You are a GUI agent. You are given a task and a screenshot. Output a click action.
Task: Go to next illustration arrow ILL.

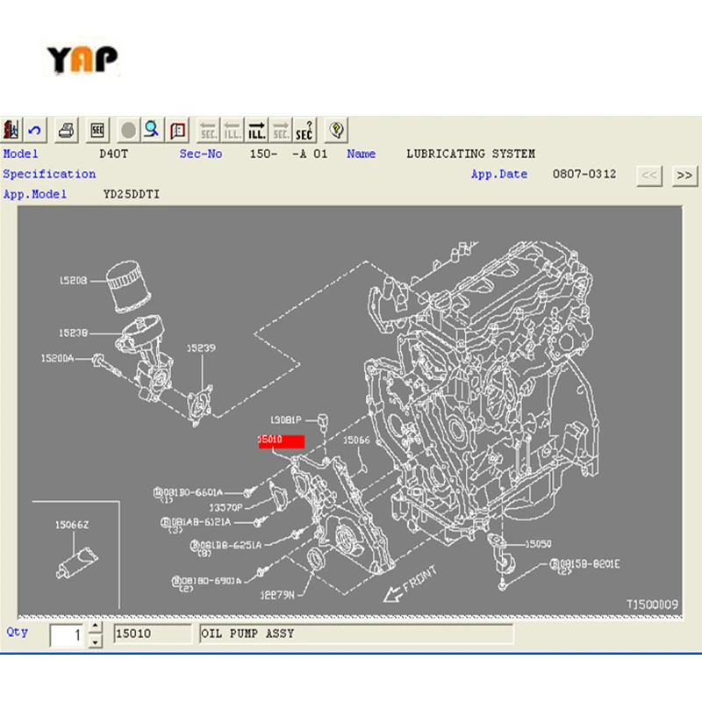tap(256, 130)
